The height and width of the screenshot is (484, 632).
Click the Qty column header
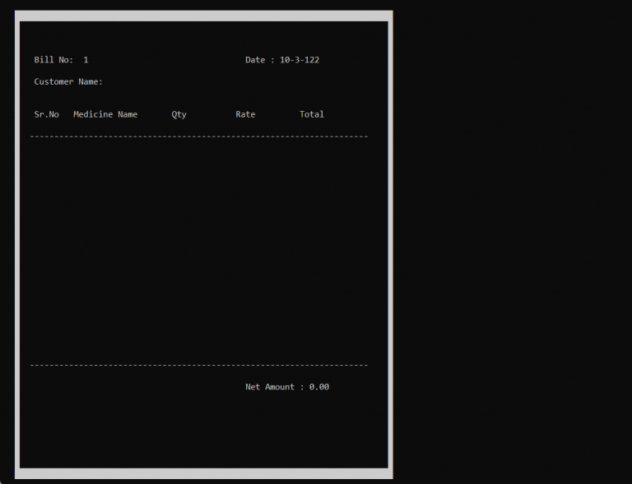tap(179, 115)
